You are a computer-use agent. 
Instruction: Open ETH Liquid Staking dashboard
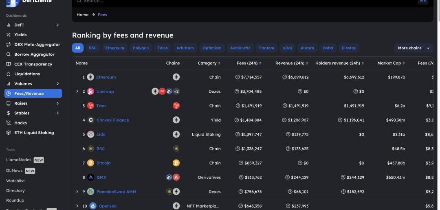[x=34, y=133]
